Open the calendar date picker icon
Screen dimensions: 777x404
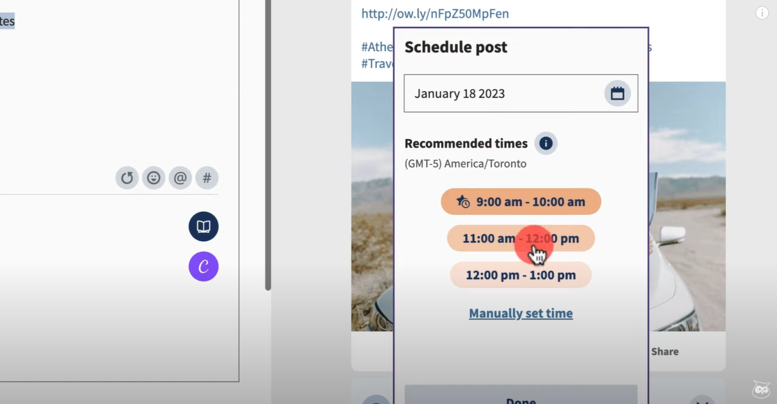click(617, 94)
